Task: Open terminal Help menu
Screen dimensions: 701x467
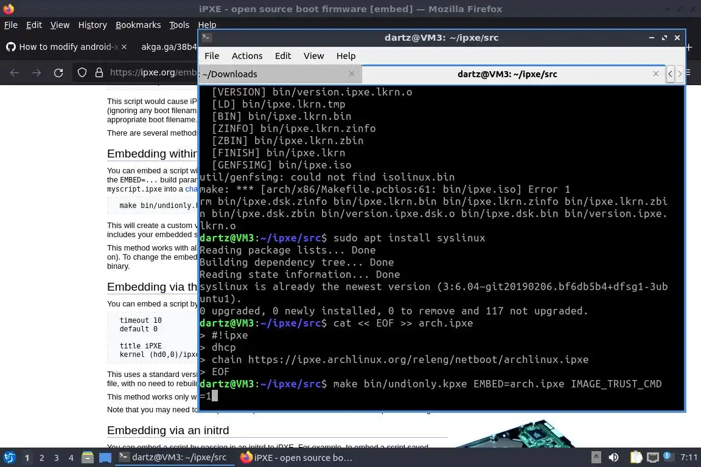Action: point(346,56)
